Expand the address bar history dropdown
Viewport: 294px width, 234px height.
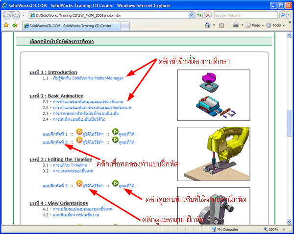coord(191,15)
